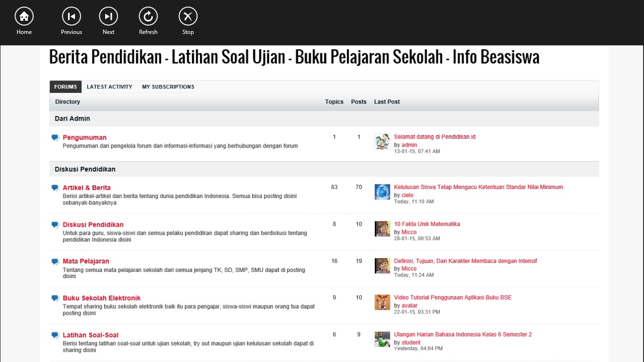Open Buku Sekolah Elektronik forum
644x362 pixels.
pyautogui.click(x=101, y=298)
